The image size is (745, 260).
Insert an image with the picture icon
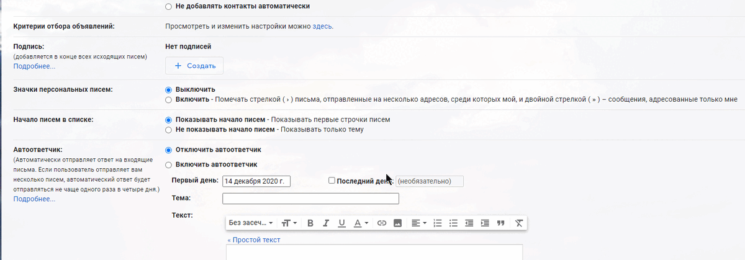click(398, 223)
